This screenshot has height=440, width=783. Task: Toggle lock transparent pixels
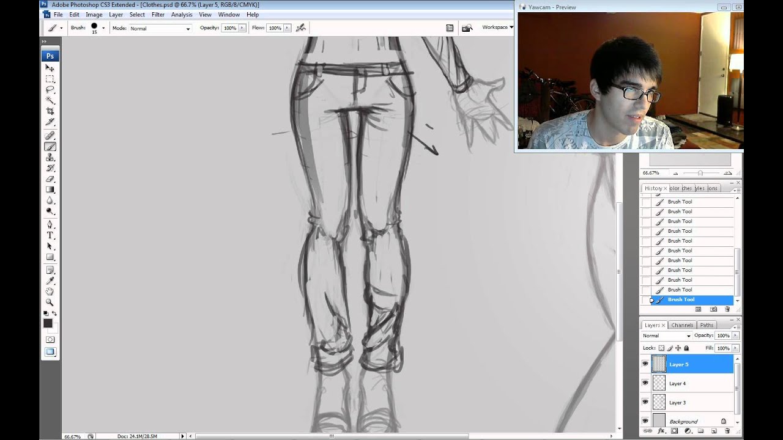(661, 348)
